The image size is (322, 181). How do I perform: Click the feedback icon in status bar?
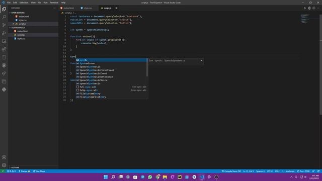tap(313, 171)
